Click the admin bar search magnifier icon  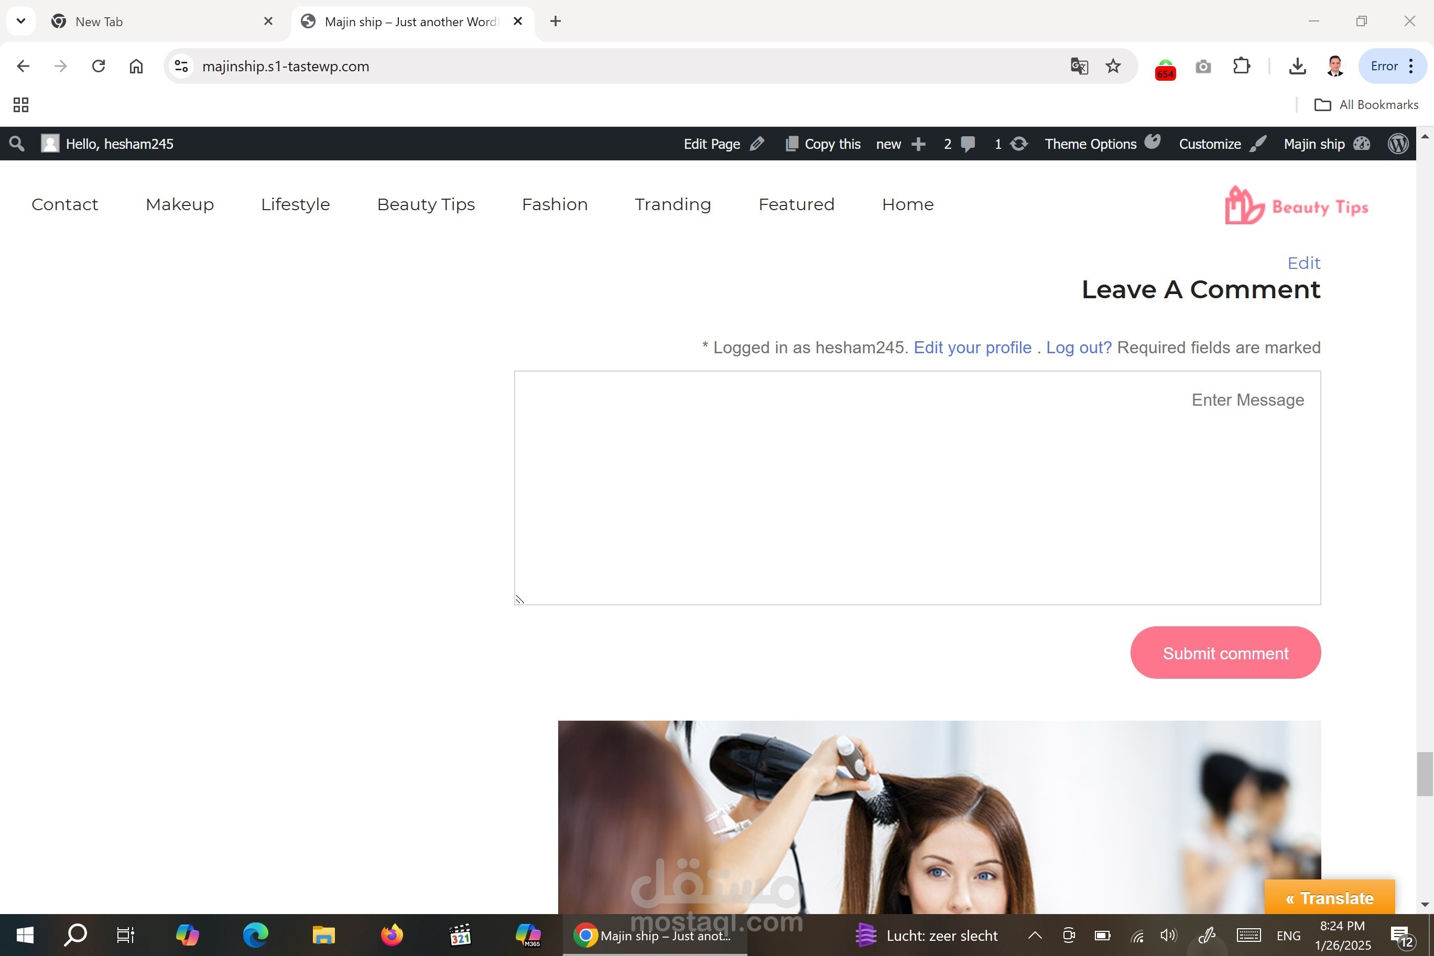click(16, 144)
